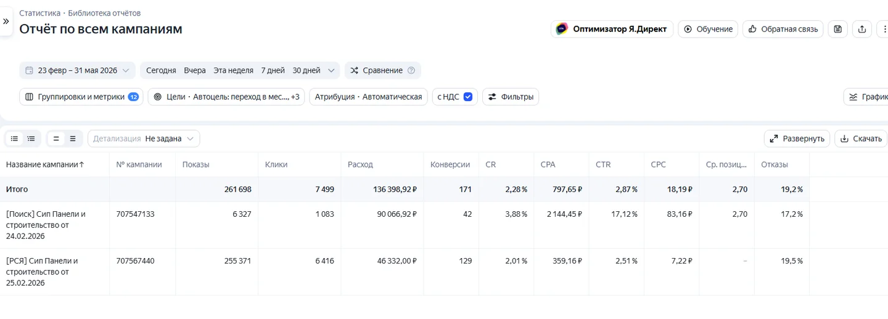Click the CPA value 2 144,45 ₽

pyautogui.click(x=564, y=214)
